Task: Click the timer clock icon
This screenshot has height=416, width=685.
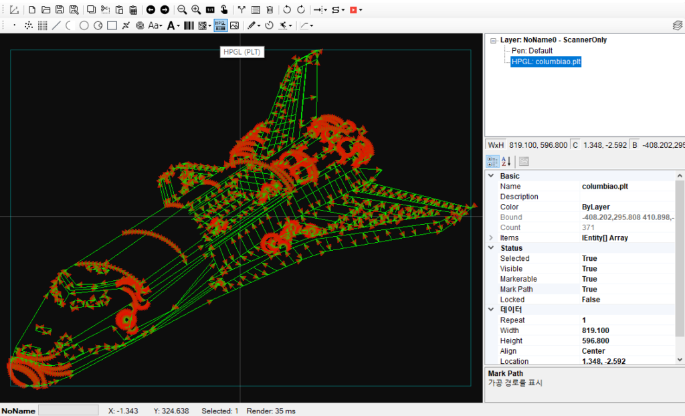Action: pos(269,25)
